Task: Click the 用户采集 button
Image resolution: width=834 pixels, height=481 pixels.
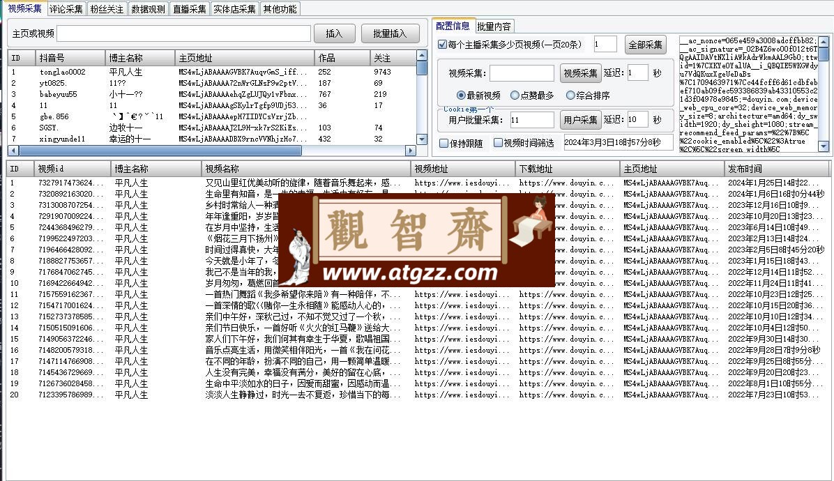Action: pos(580,120)
